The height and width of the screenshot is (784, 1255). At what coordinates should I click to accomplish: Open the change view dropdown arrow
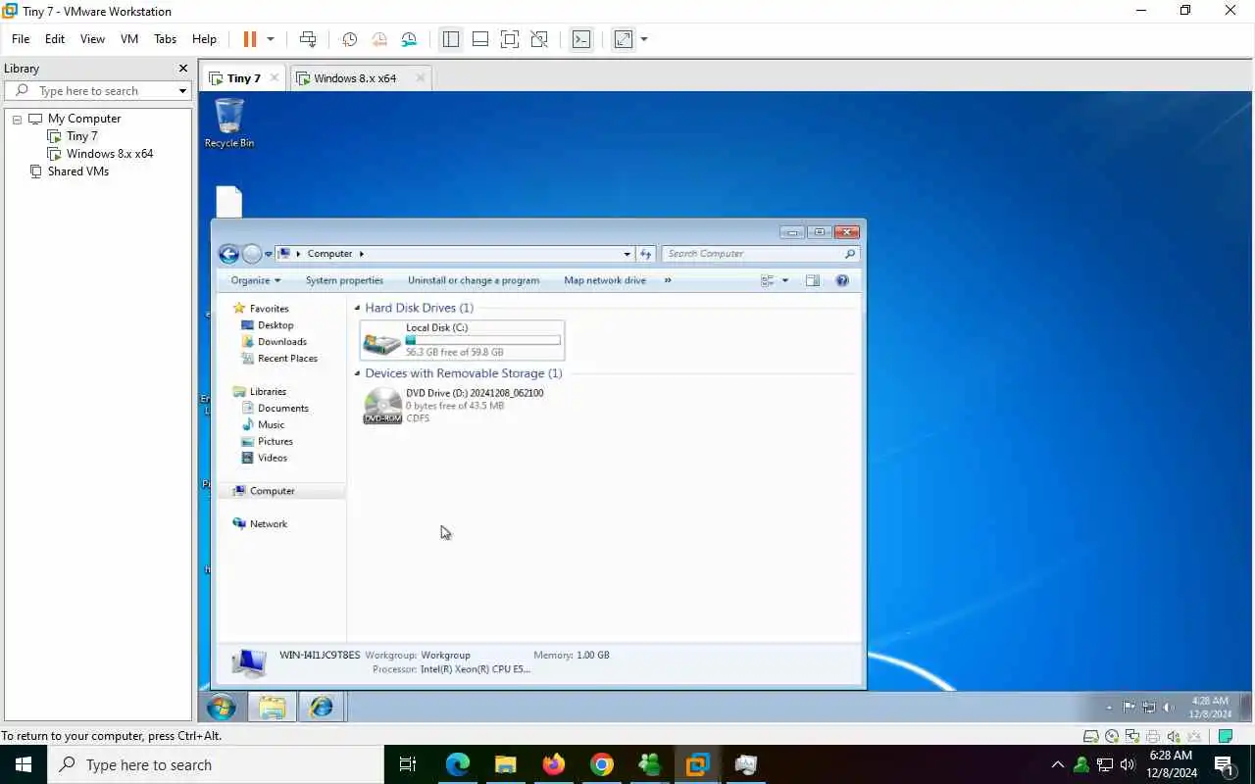coord(785,281)
